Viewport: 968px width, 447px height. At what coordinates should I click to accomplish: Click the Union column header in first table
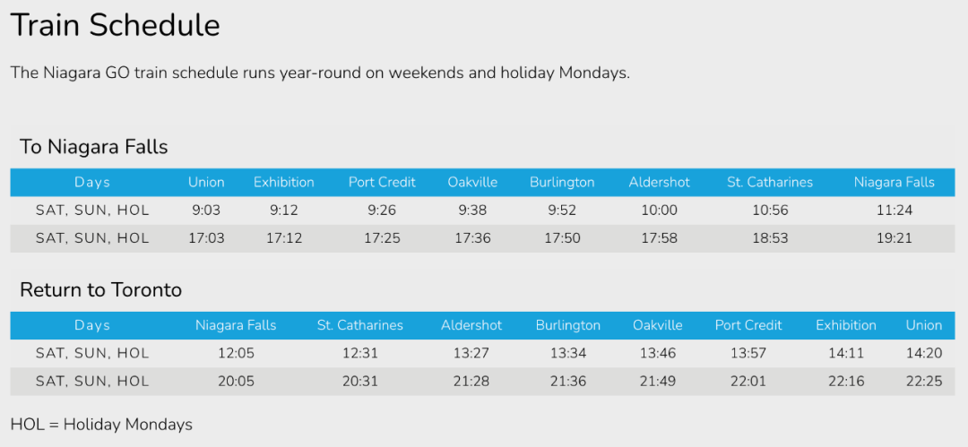[x=206, y=182]
